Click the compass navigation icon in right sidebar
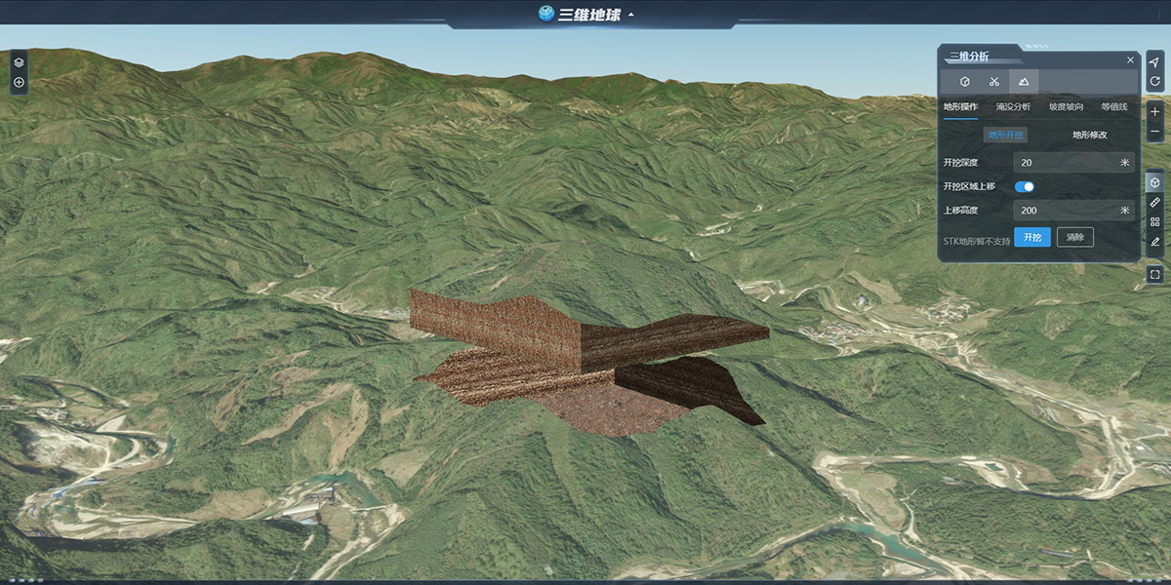The image size is (1171, 585). (1155, 60)
